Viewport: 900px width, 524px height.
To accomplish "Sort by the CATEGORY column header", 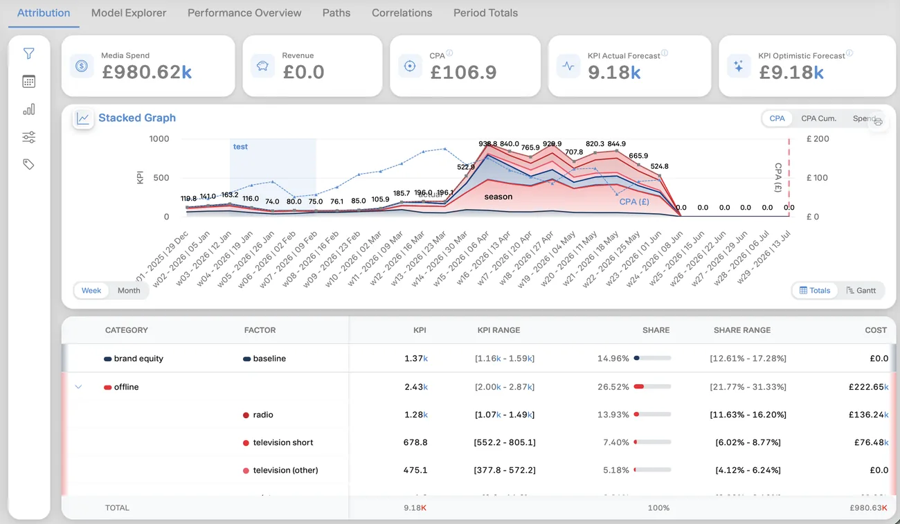I will point(127,330).
